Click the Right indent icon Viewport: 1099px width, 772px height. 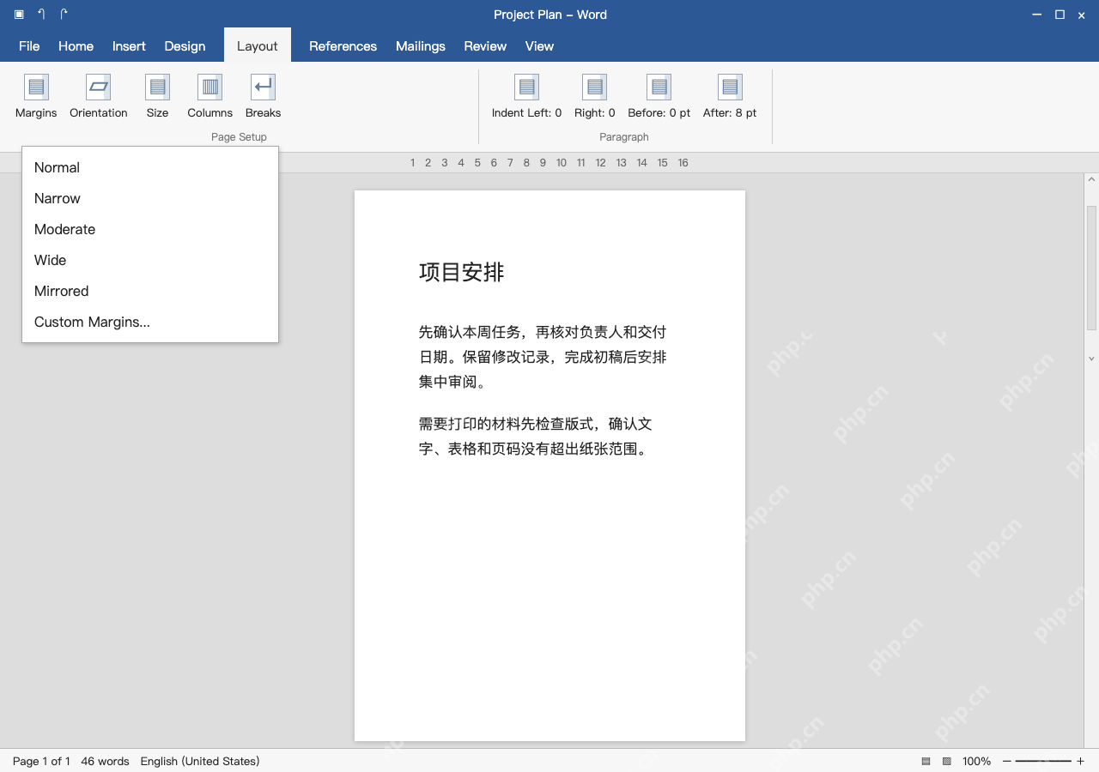pyautogui.click(x=595, y=87)
